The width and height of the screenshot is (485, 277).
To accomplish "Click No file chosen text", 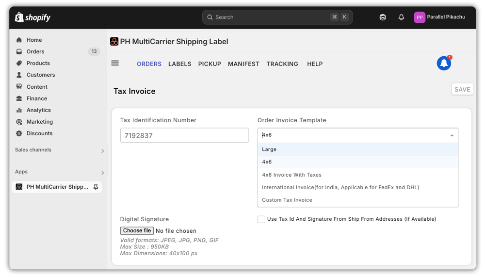I will point(176,231).
